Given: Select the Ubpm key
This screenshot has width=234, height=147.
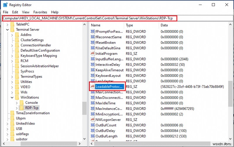Looking at the screenshot, I should point(21,118).
